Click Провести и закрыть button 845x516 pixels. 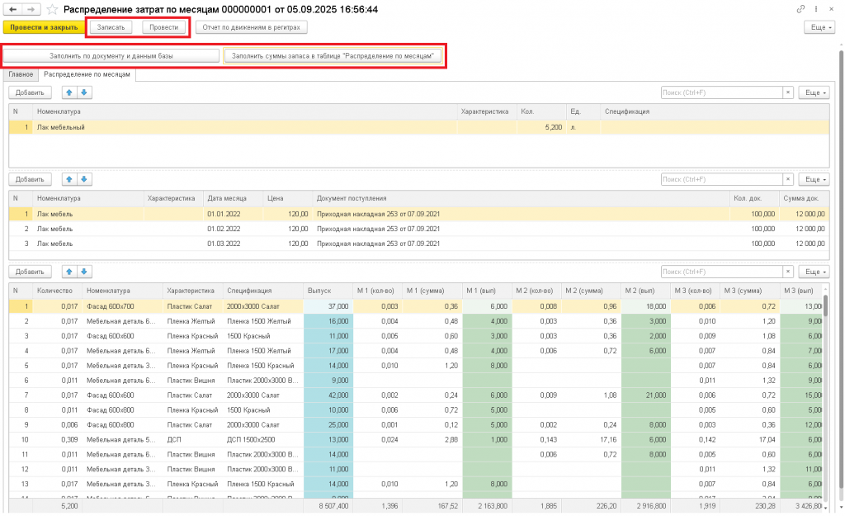point(44,27)
